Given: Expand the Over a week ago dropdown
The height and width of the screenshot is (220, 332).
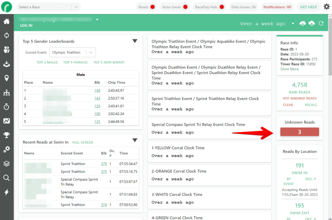Looking at the screenshot, I should pyautogui.click(x=293, y=23).
